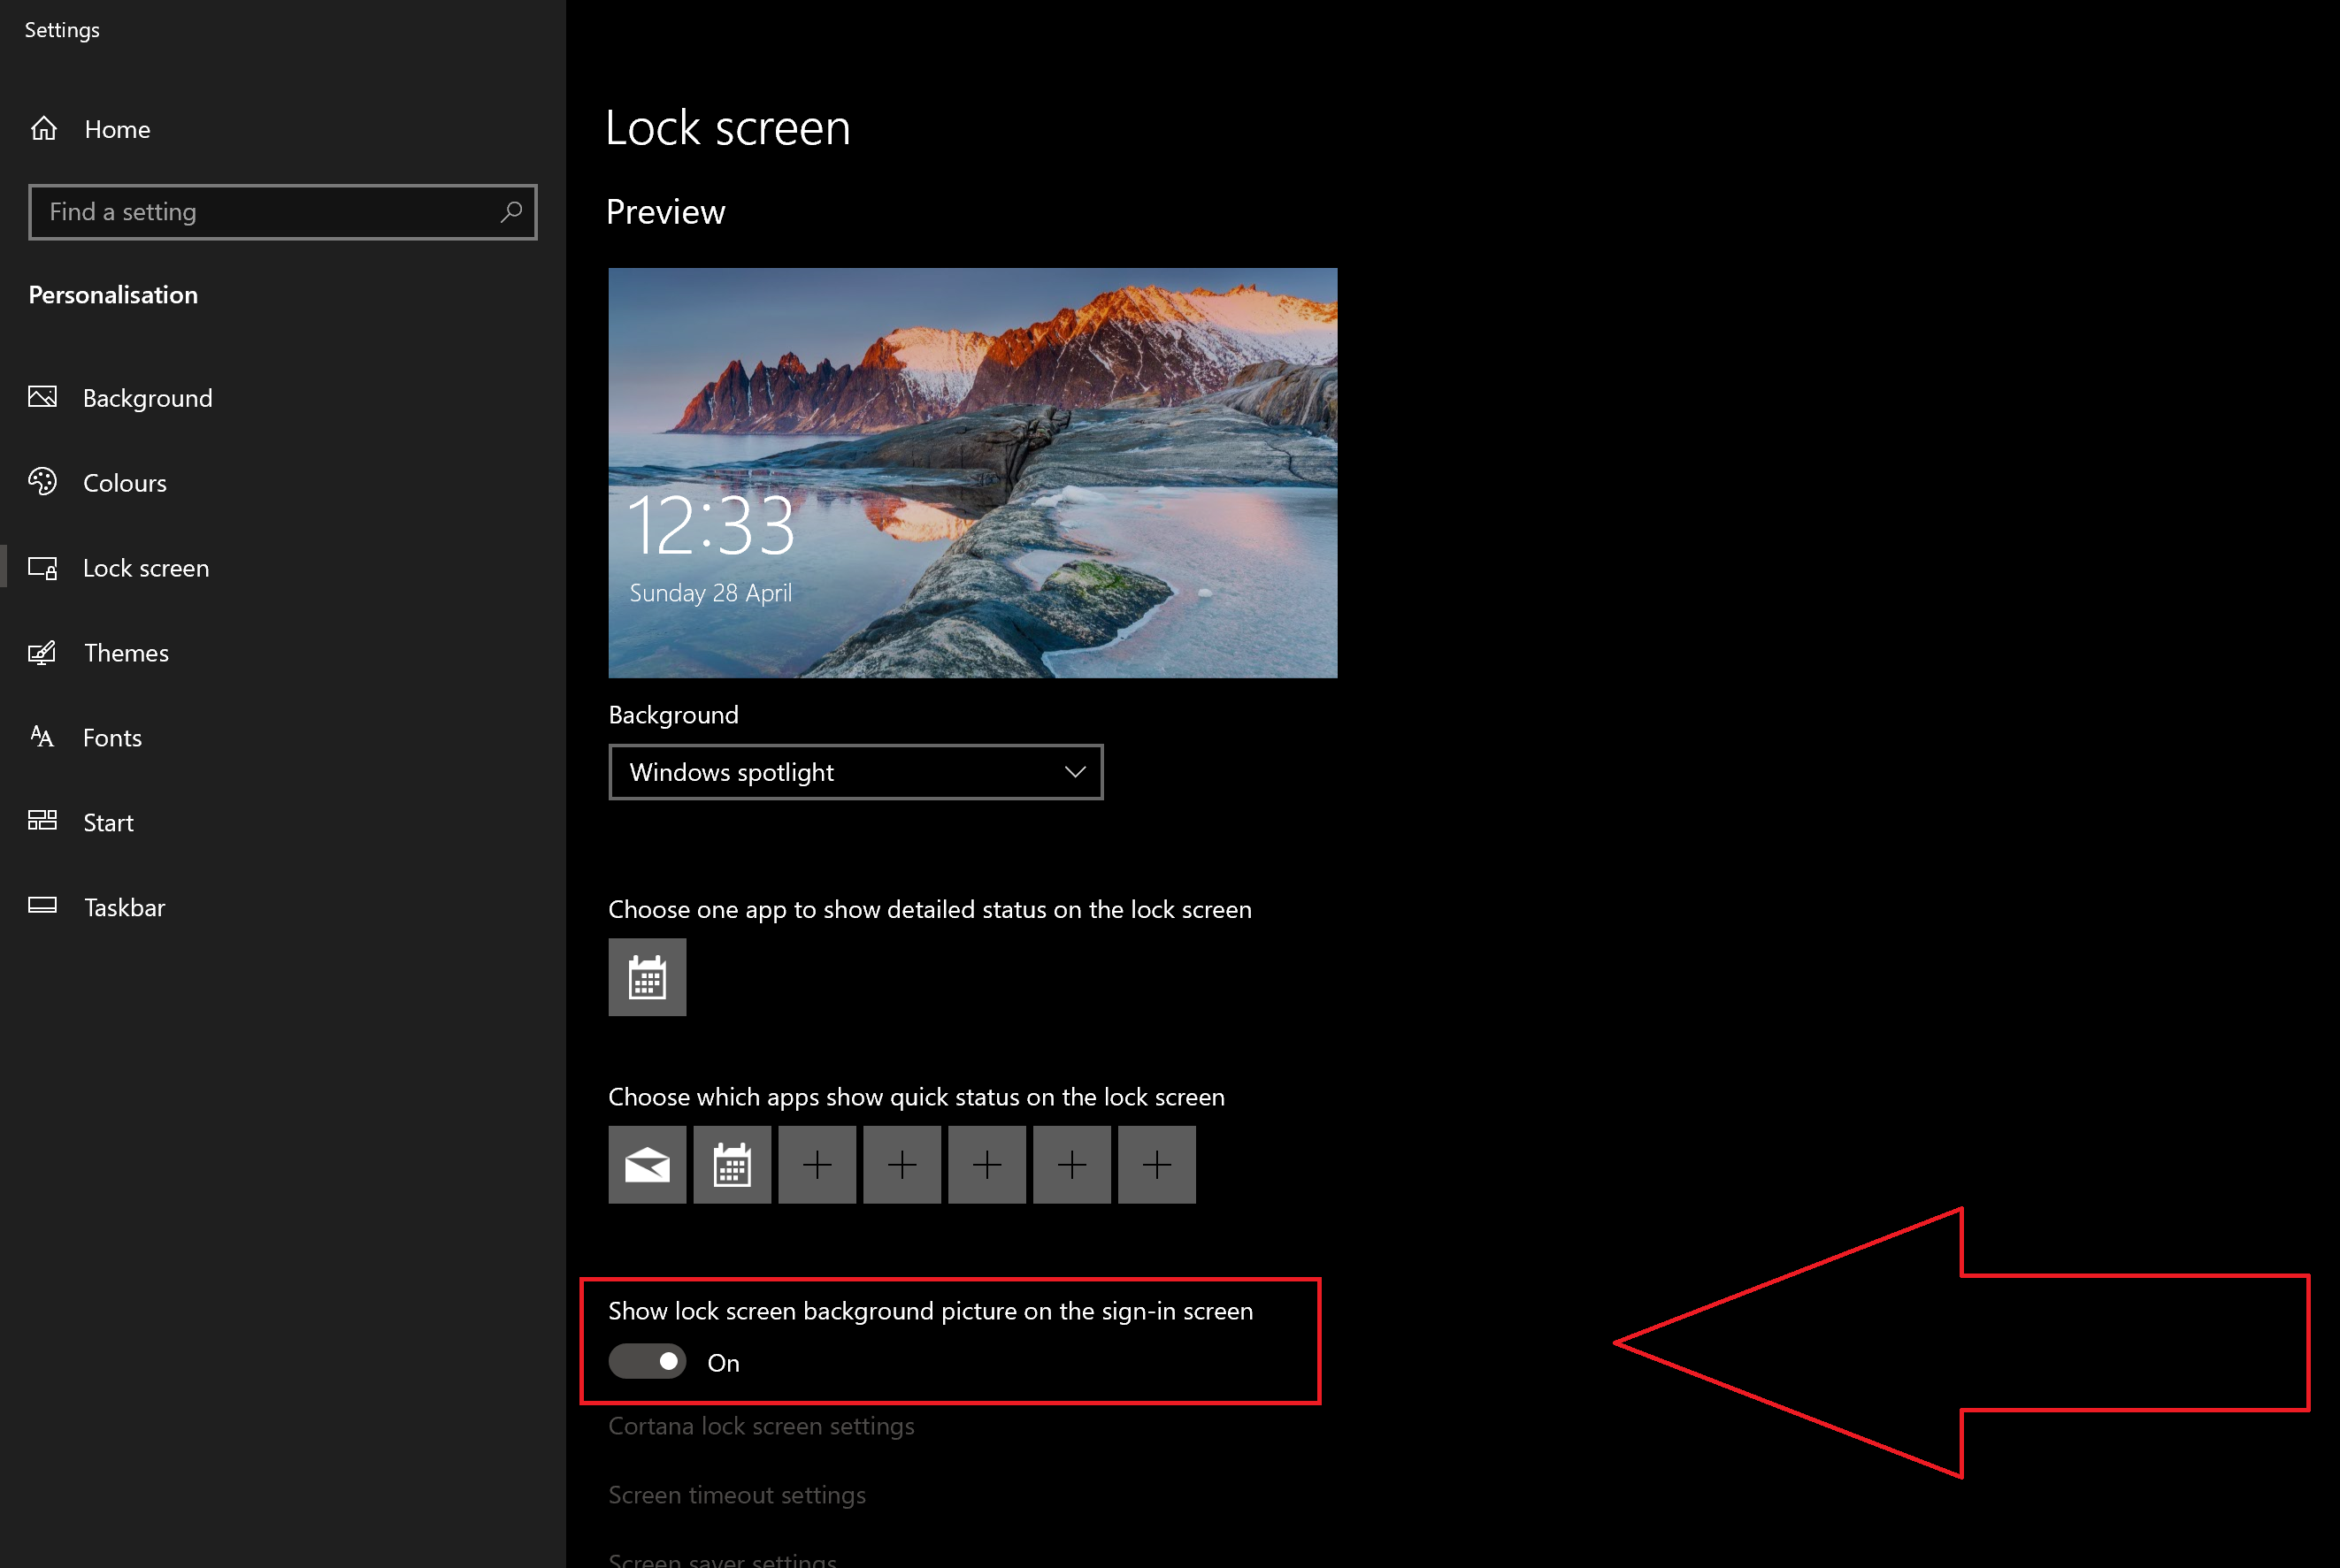
Task: Go to the Taskbar settings page
Action: (124, 907)
